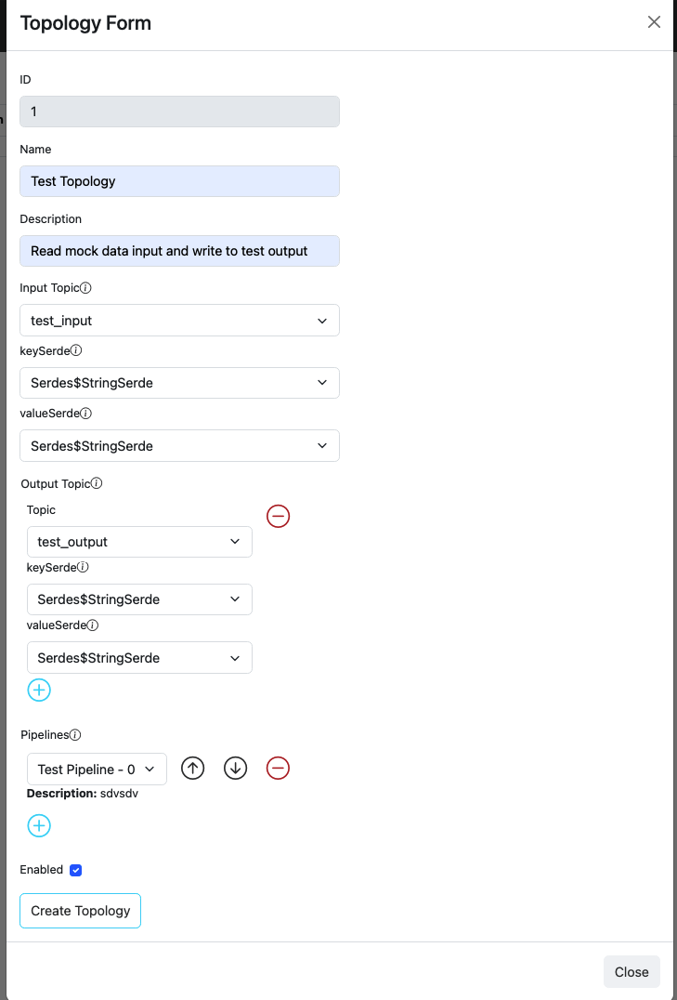The width and height of the screenshot is (677, 1000).
Task: Expand the test_output topic dropdown
Action: (139, 542)
